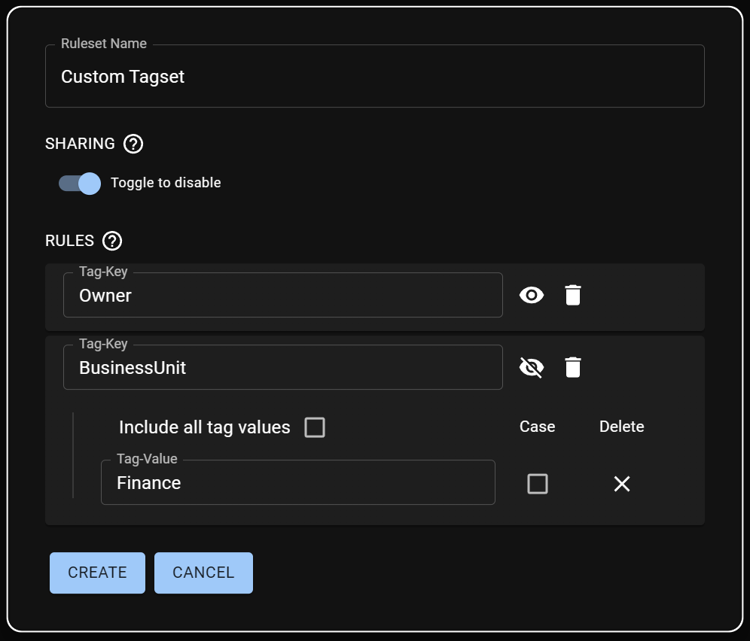Collapse the Owner rule using eye icon
This screenshot has width=750, height=641.
point(532,296)
